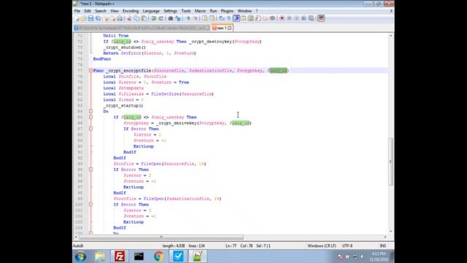Toggle show all characters
The width and height of the screenshot is (467, 263).
click(x=229, y=18)
